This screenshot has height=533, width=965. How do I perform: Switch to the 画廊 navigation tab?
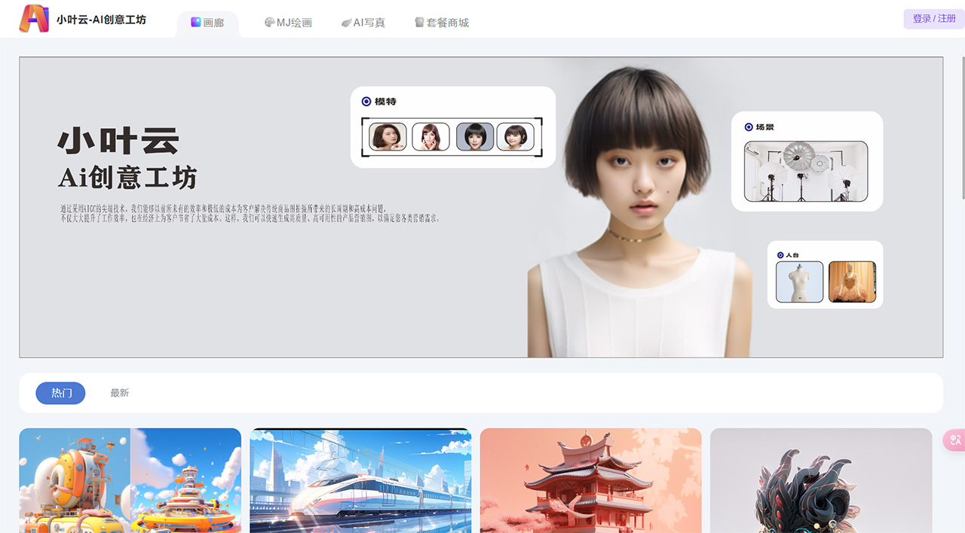click(x=207, y=22)
